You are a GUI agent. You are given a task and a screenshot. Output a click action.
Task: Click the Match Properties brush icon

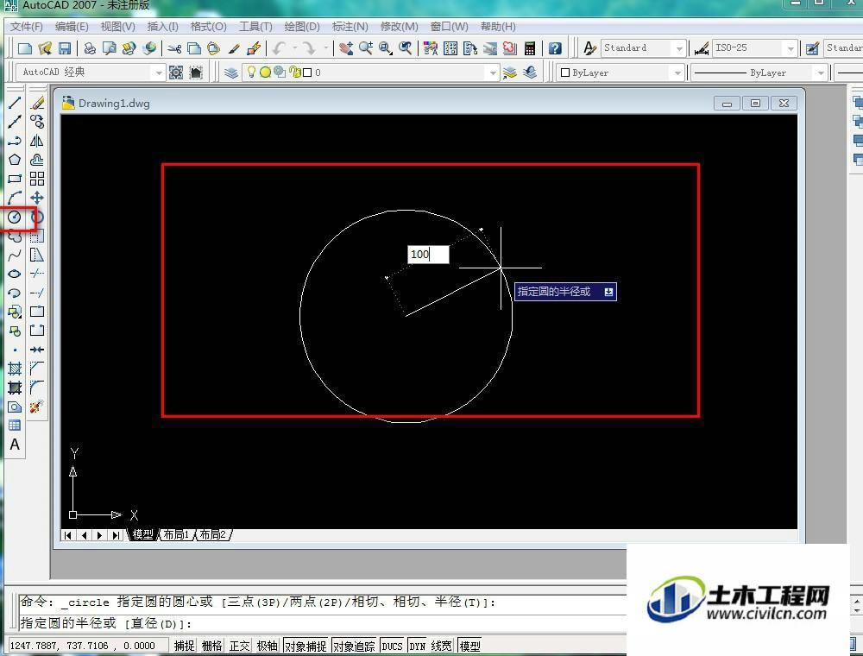(233, 48)
